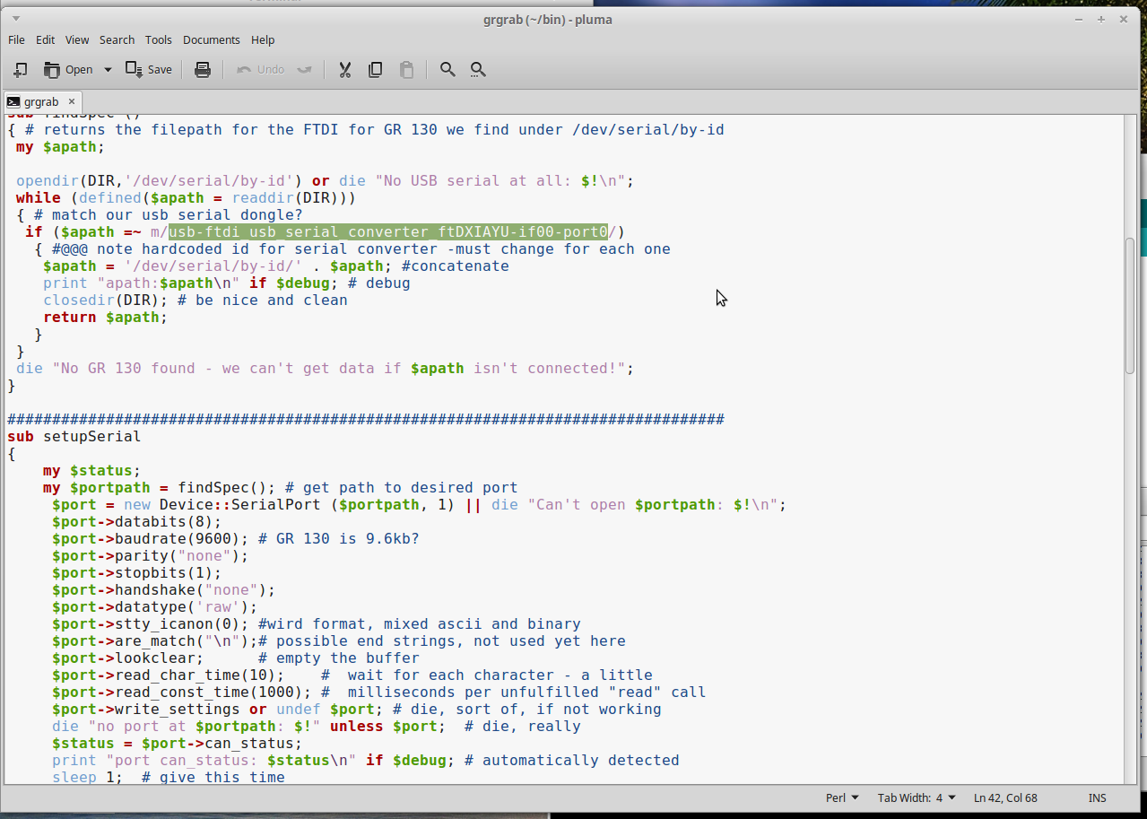Screen dimensions: 1147x819
Task: Open the File menu
Action: coord(16,39)
